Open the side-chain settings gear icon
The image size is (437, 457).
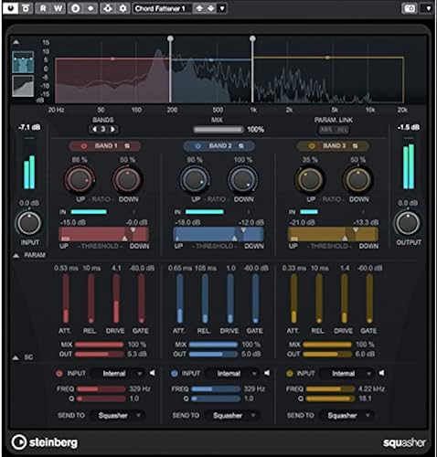[123, 8]
